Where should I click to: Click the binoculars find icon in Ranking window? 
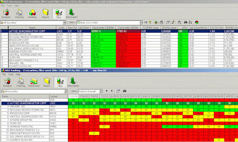125,91
